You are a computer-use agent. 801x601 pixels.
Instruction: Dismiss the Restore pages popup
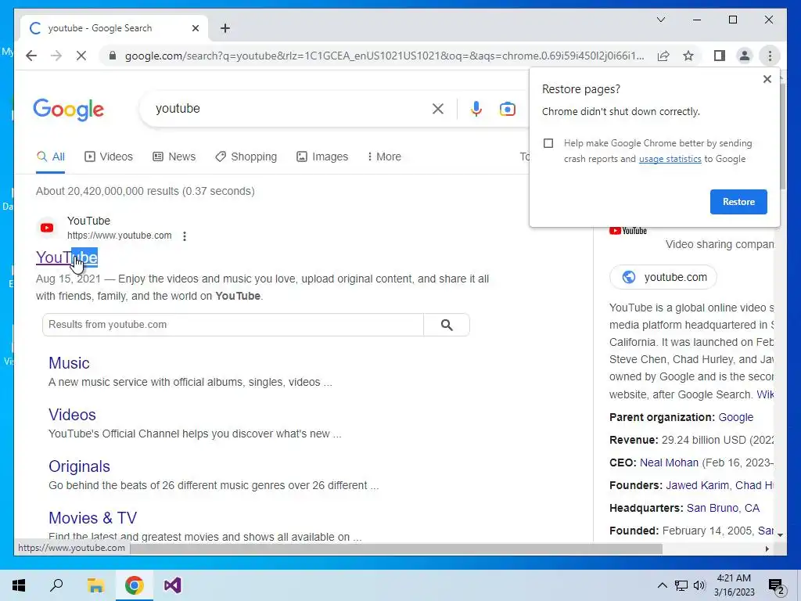point(767,79)
